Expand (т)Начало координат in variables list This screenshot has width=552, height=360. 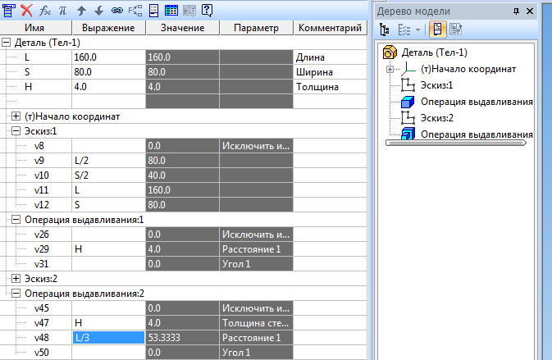pyautogui.click(x=16, y=116)
